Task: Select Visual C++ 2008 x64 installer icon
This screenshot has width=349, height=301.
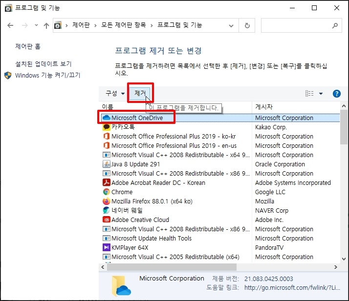Action: click(107, 155)
